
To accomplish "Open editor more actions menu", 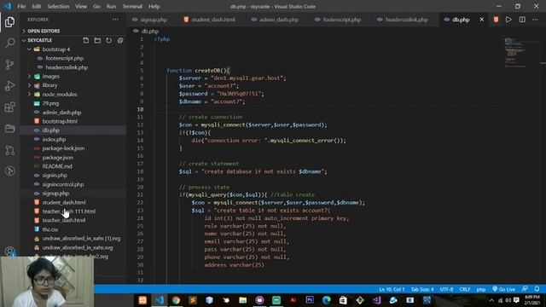I will (x=535, y=20).
